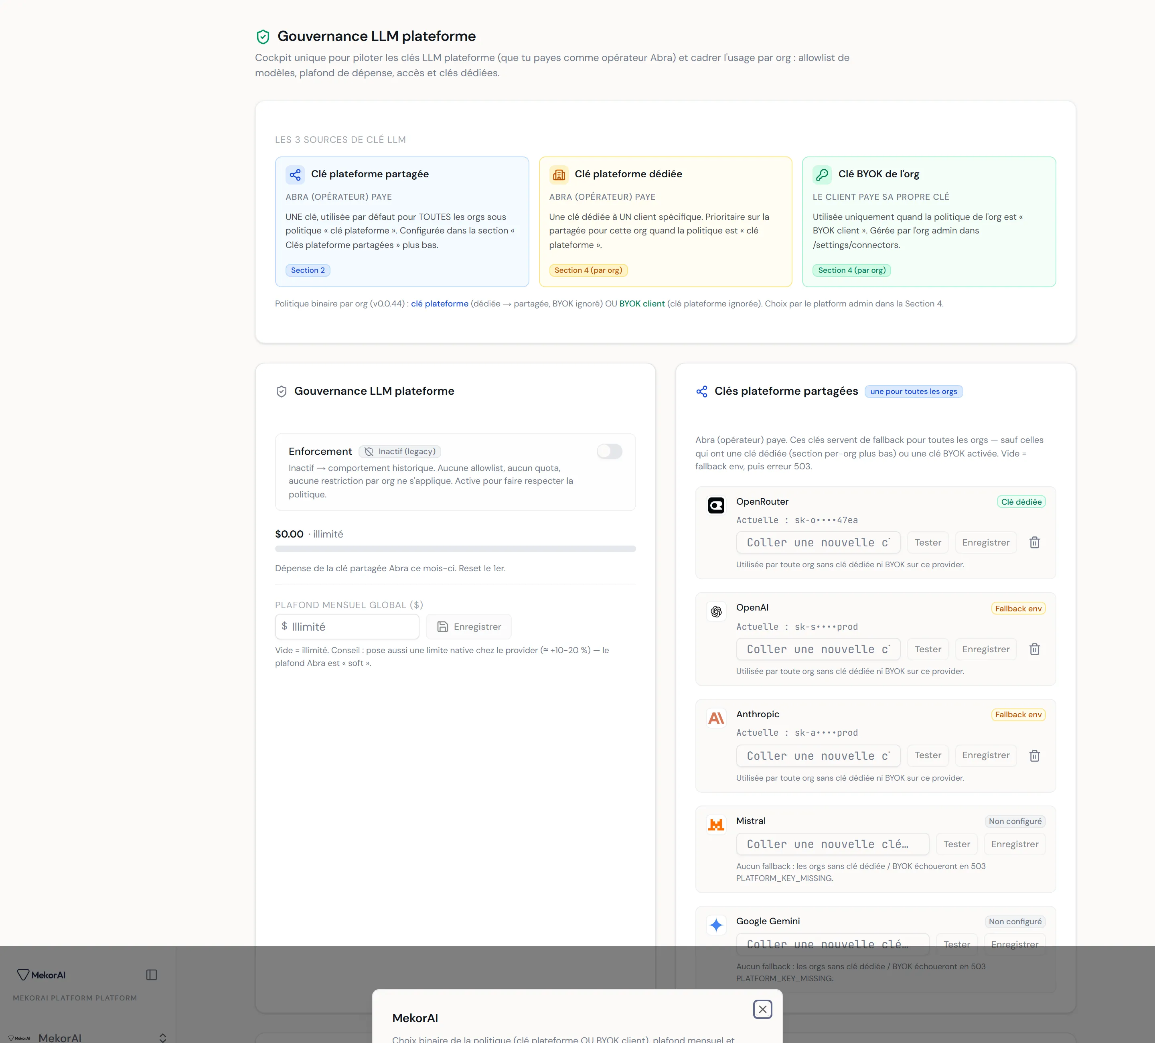Focus the Anthropic new key input field
The image size is (1155, 1043).
[818, 756]
